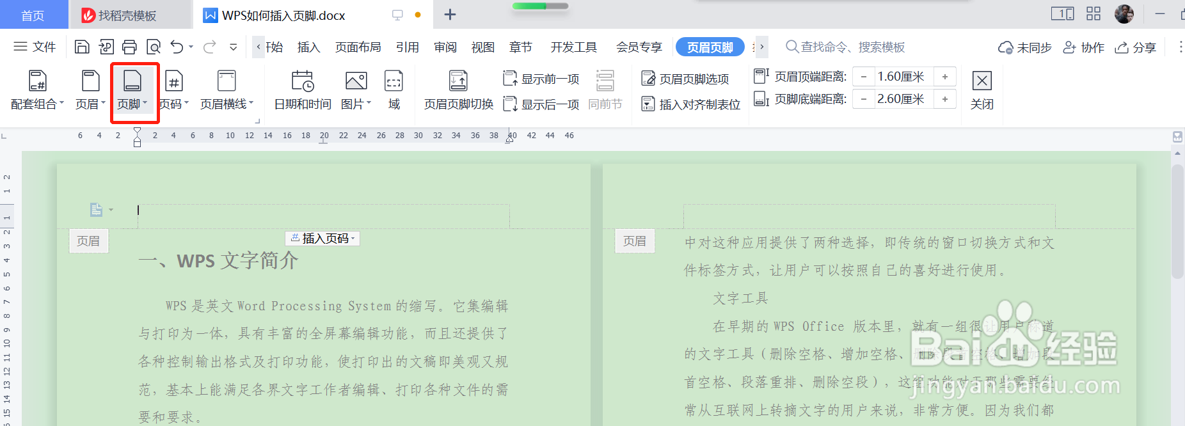Click the 页眉 label on first page

pyautogui.click(x=88, y=241)
